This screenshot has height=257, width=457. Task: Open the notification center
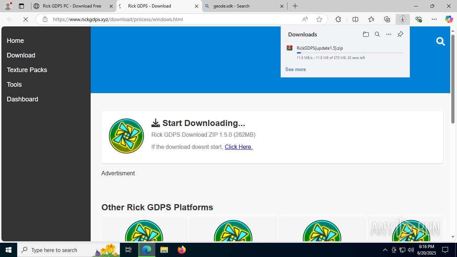[445, 250]
